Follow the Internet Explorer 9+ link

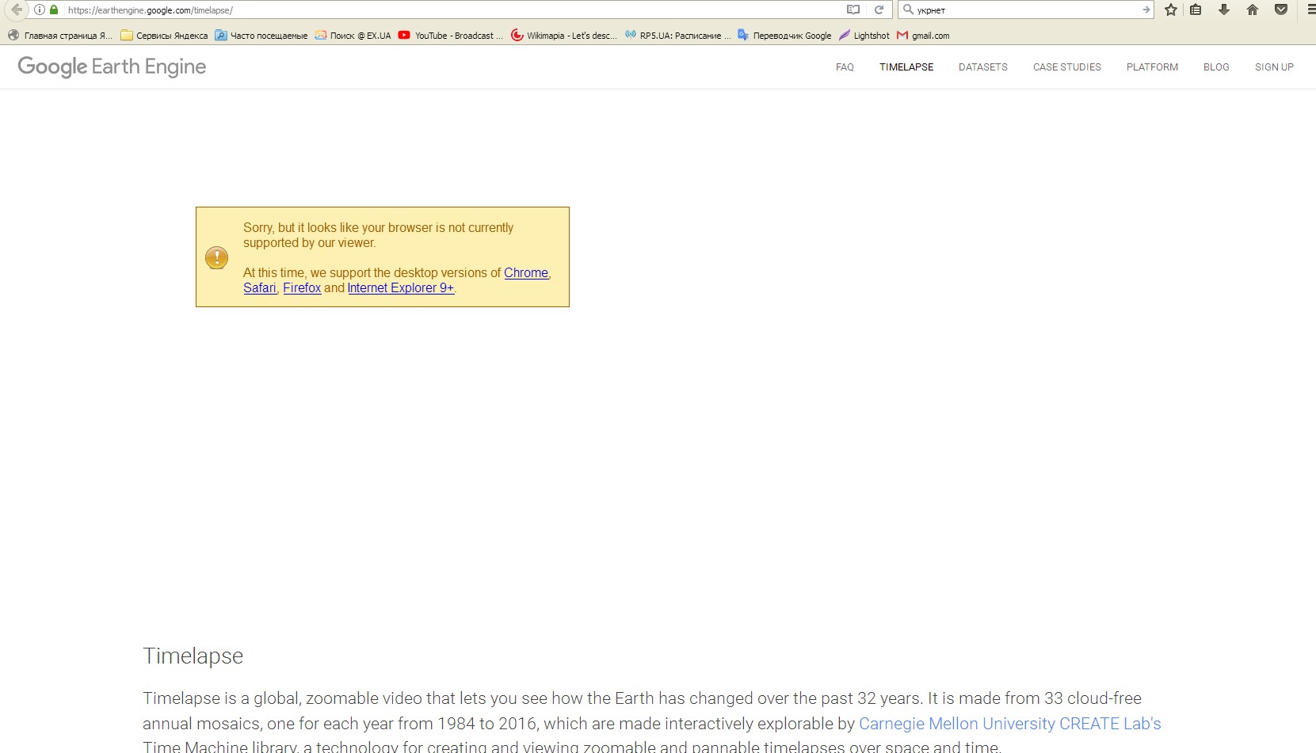point(400,288)
